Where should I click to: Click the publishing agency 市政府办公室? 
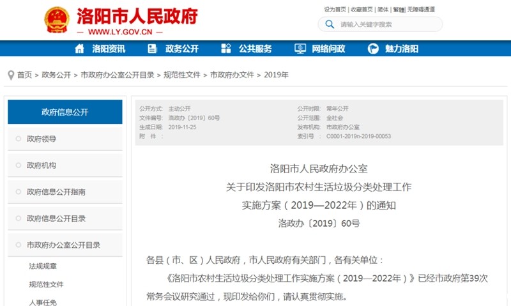pos(343,127)
